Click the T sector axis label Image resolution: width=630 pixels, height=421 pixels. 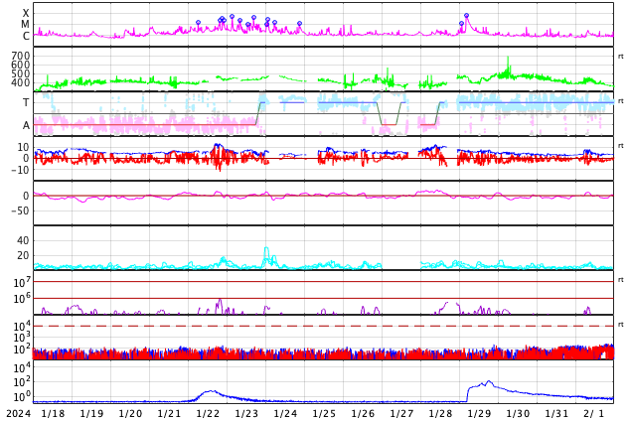pos(26,102)
